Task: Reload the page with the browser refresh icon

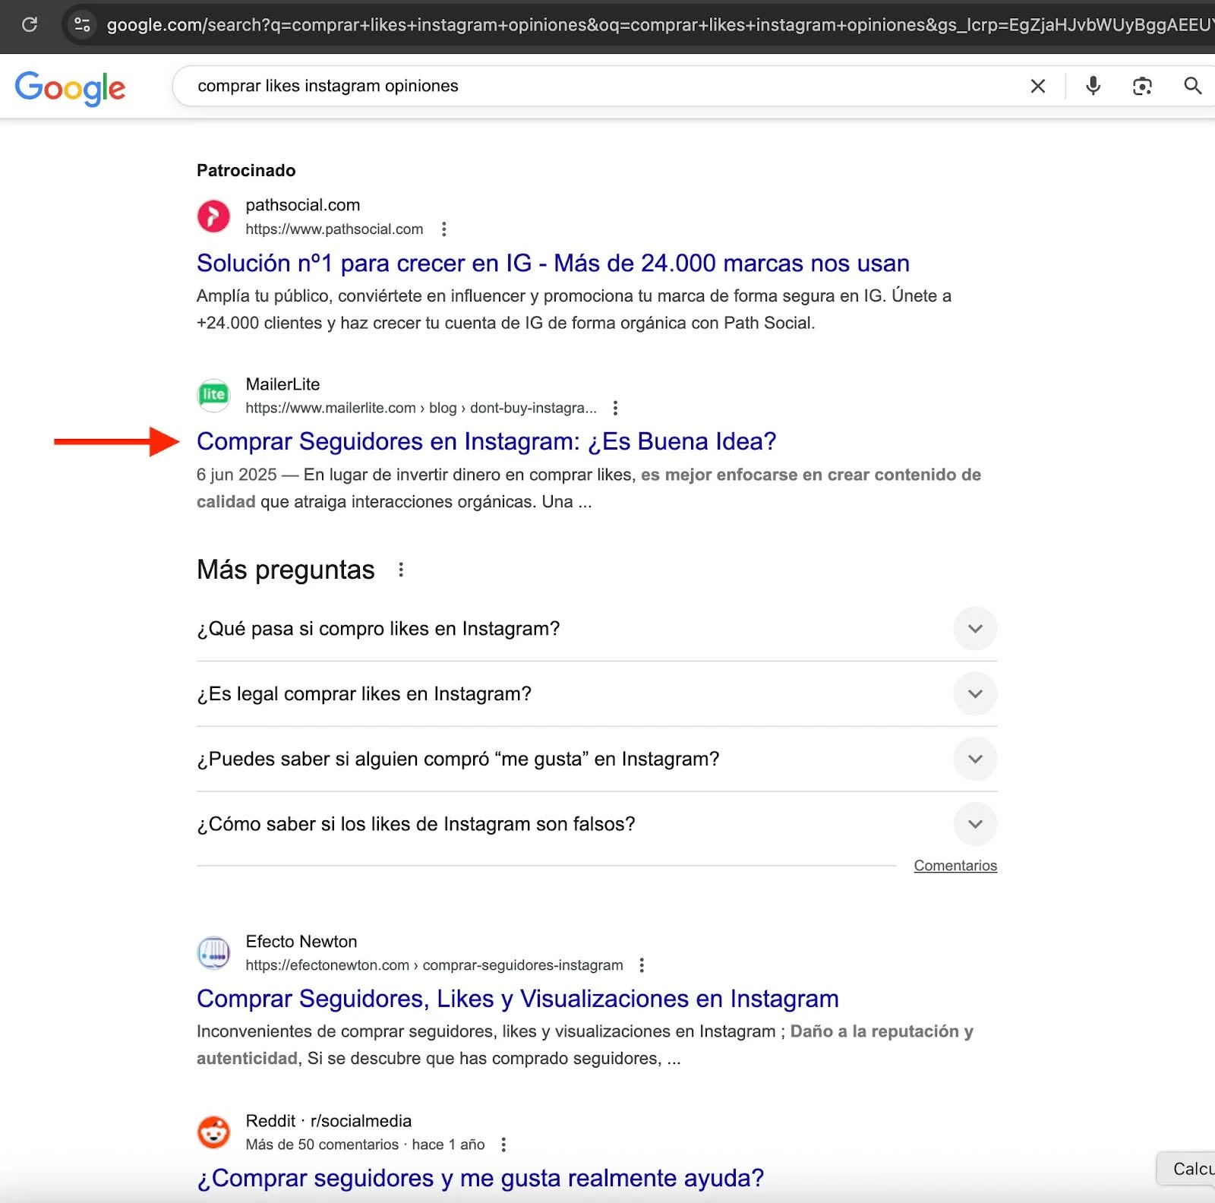Action: point(30,24)
